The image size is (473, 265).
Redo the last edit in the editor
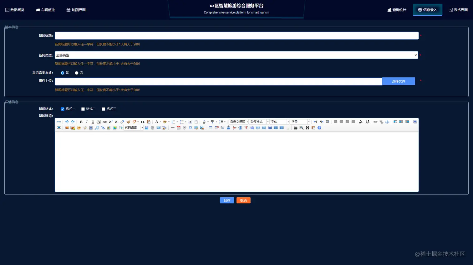[73, 122]
